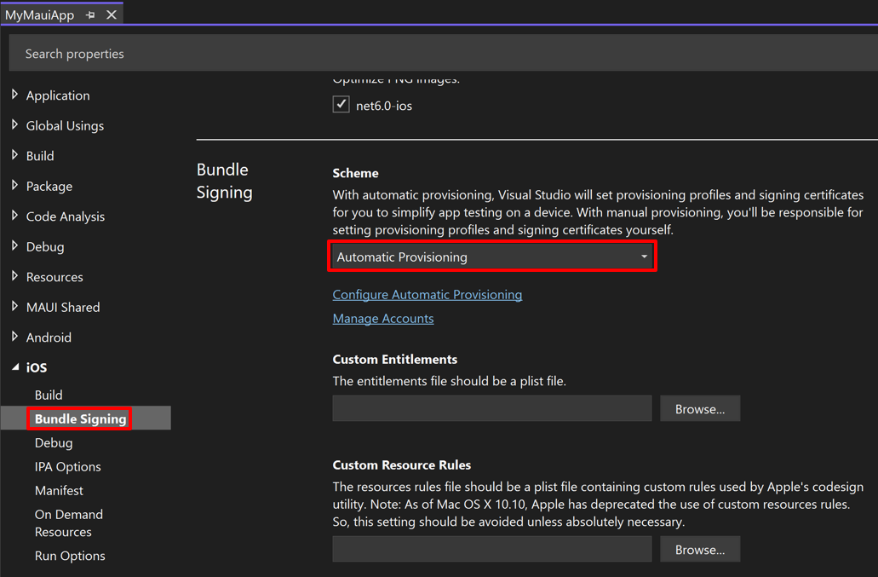Image resolution: width=878 pixels, height=577 pixels.
Task: Uncheck the net6.0-ios checkbox
Action: coord(340,105)
